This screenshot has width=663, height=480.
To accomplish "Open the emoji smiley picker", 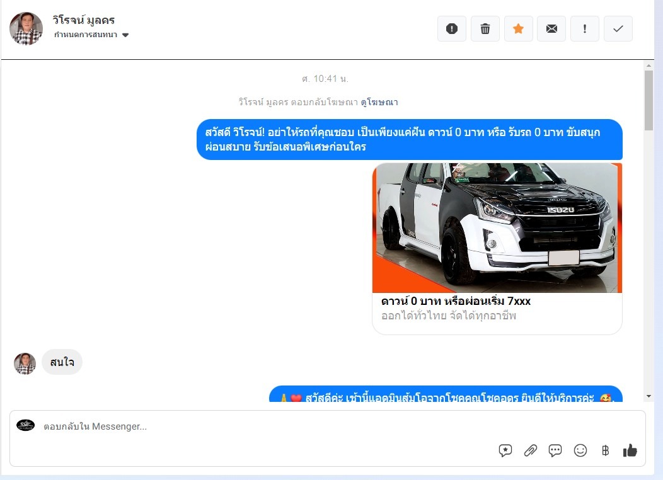I will pyautogui.click(x=580, y=451).
